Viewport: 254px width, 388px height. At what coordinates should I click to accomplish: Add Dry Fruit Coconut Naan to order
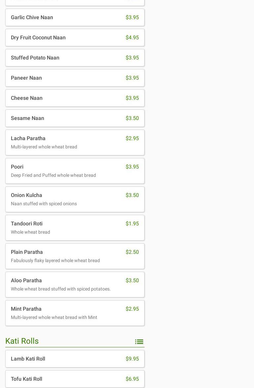[x=75, y=38]
